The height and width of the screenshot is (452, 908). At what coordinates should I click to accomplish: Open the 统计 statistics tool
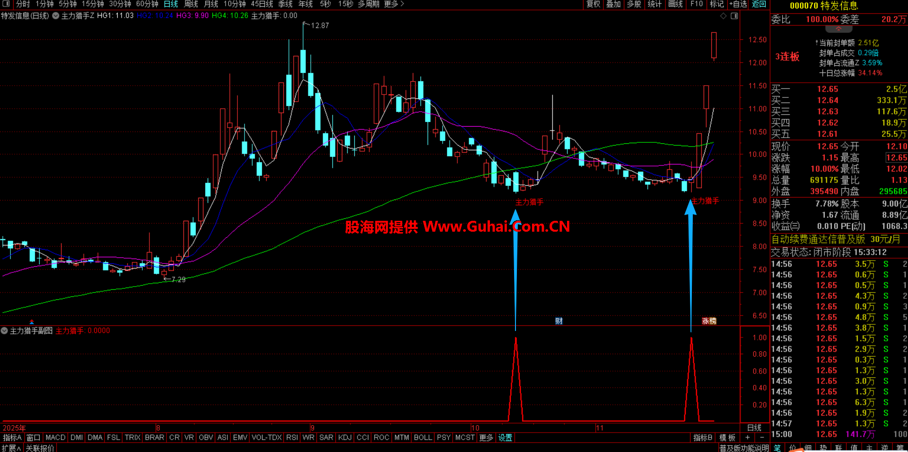click(655, 4)
